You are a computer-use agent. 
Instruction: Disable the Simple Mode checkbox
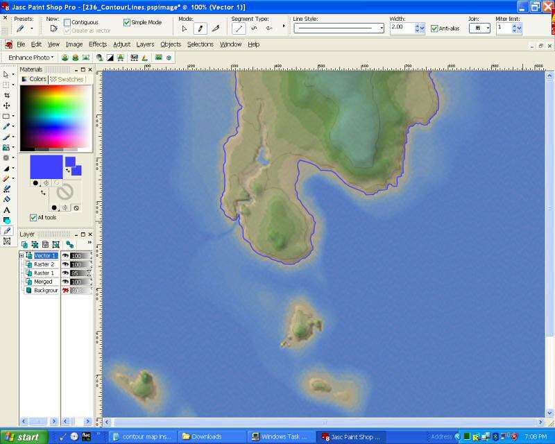coord(127,22)
